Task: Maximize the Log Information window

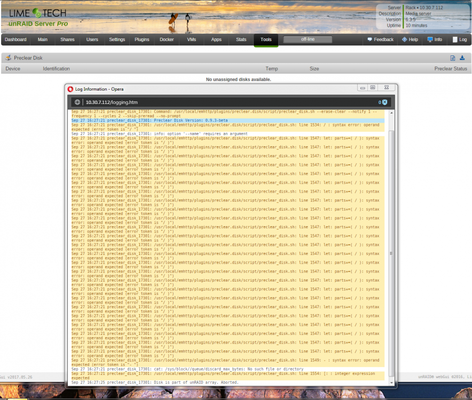Action: click(x=373, y=87)
